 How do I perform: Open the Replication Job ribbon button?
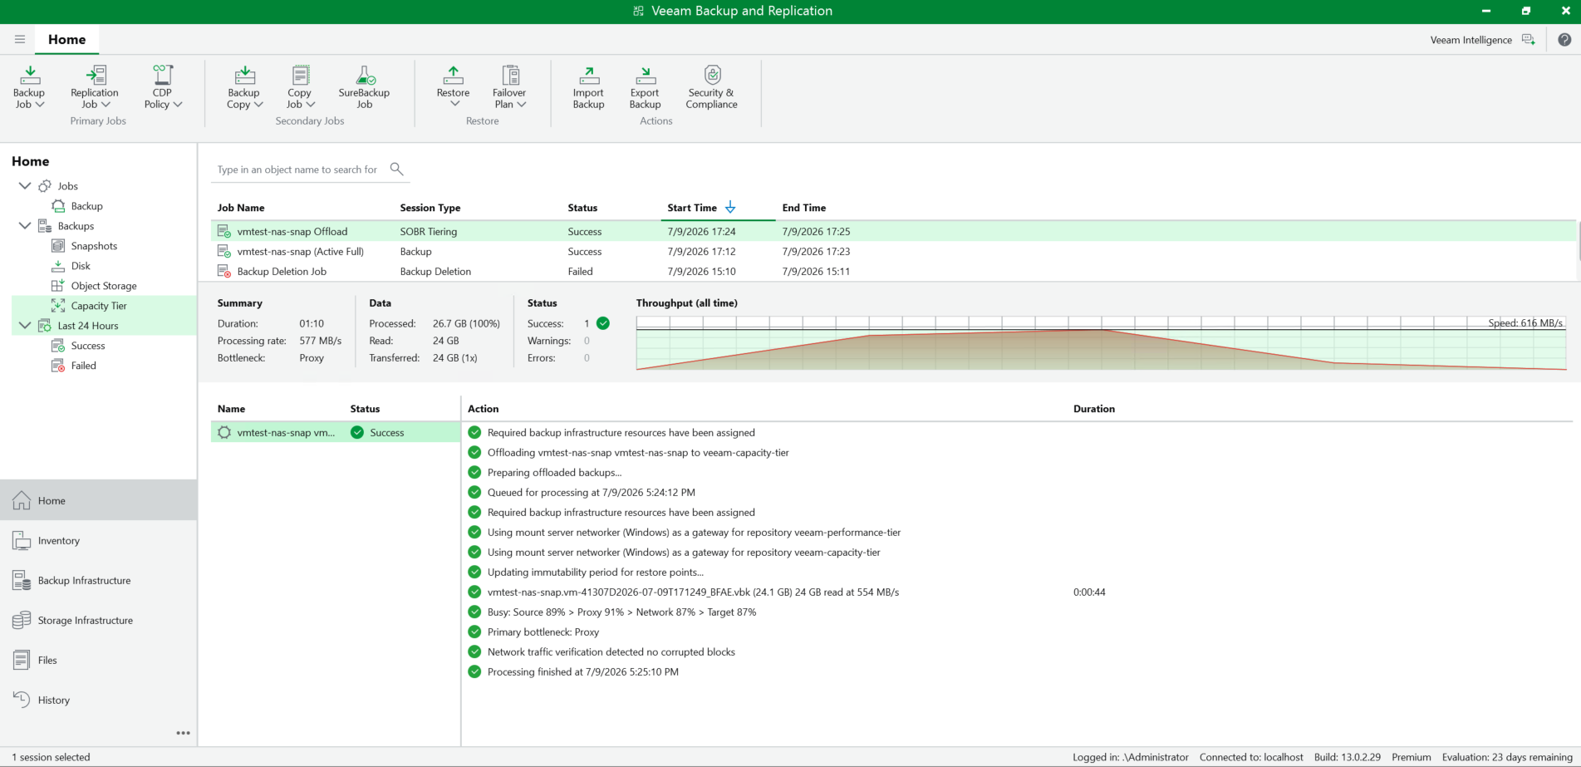(x=95, y=87)
